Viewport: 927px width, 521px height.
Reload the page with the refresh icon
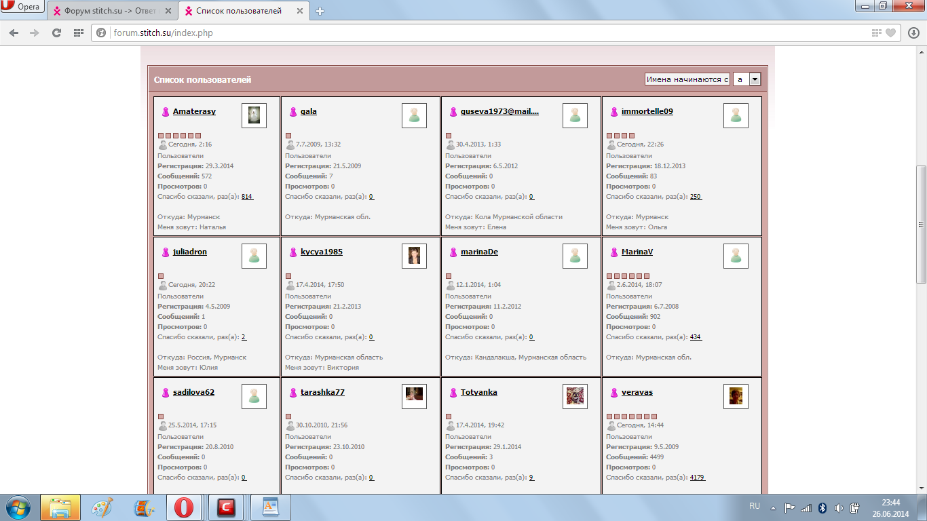point(57,33)
